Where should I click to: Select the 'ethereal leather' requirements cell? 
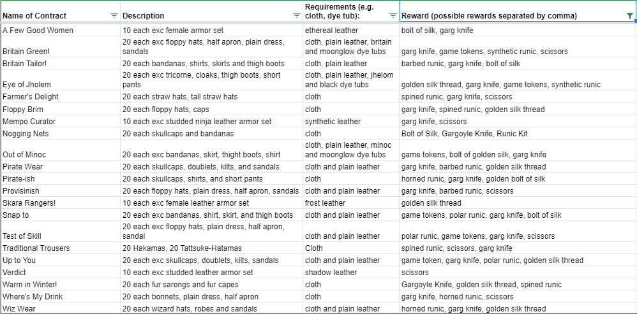point(352,31)
